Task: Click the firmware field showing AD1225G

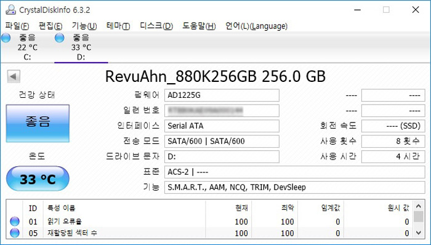Action: tap(222, 95)
